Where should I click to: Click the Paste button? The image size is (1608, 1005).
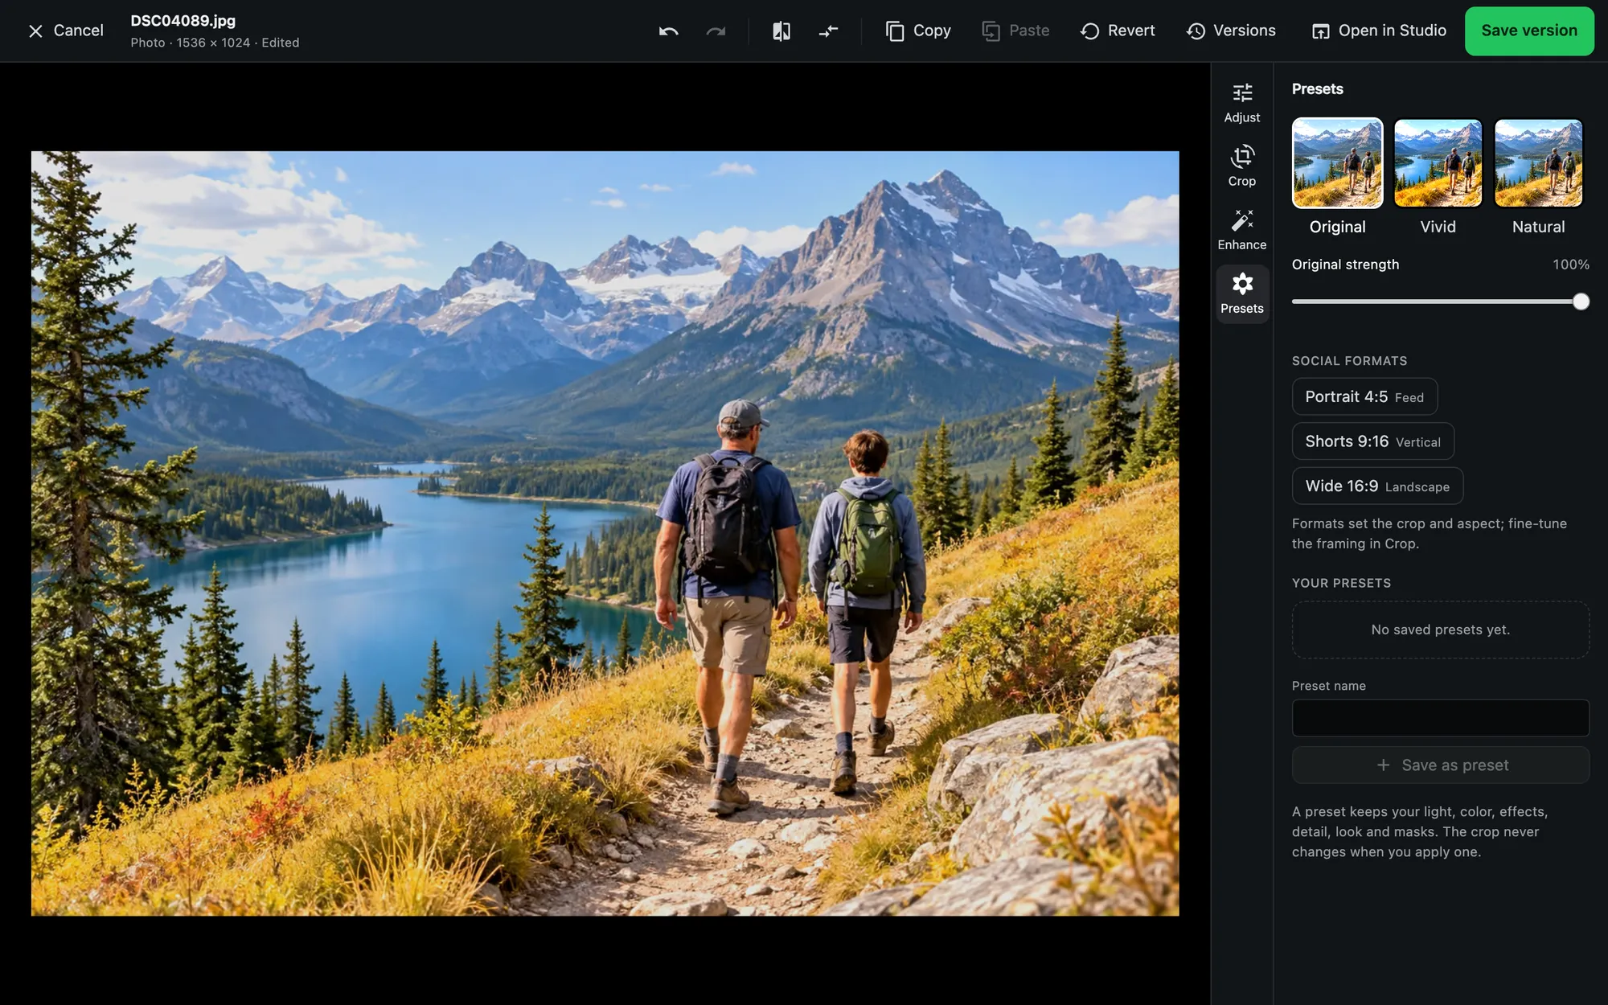pos(1015,31)
